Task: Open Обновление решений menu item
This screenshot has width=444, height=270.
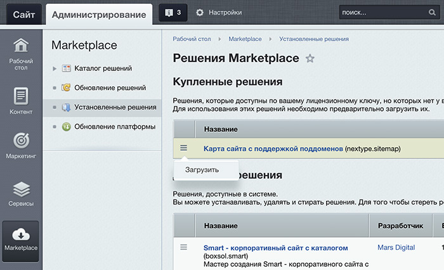Action: coord(110,87)
